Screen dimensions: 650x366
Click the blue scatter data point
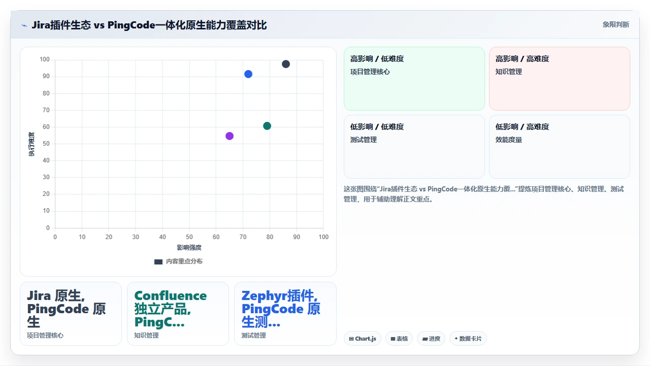click(248, 74)
